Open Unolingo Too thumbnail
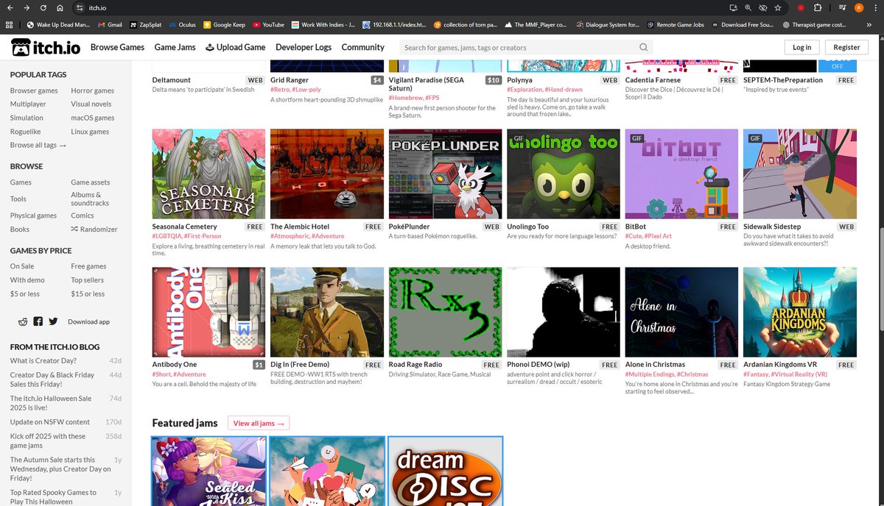This screenshot has width=884, height=506. tap(564, 174)
